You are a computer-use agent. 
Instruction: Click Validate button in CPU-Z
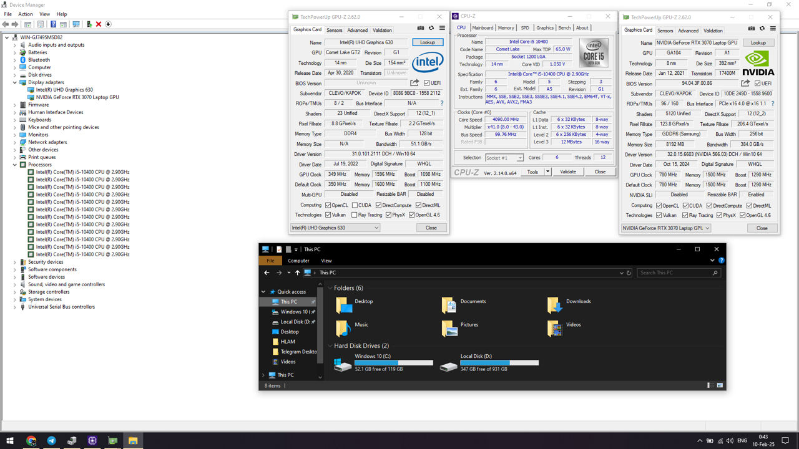[568, 171]
